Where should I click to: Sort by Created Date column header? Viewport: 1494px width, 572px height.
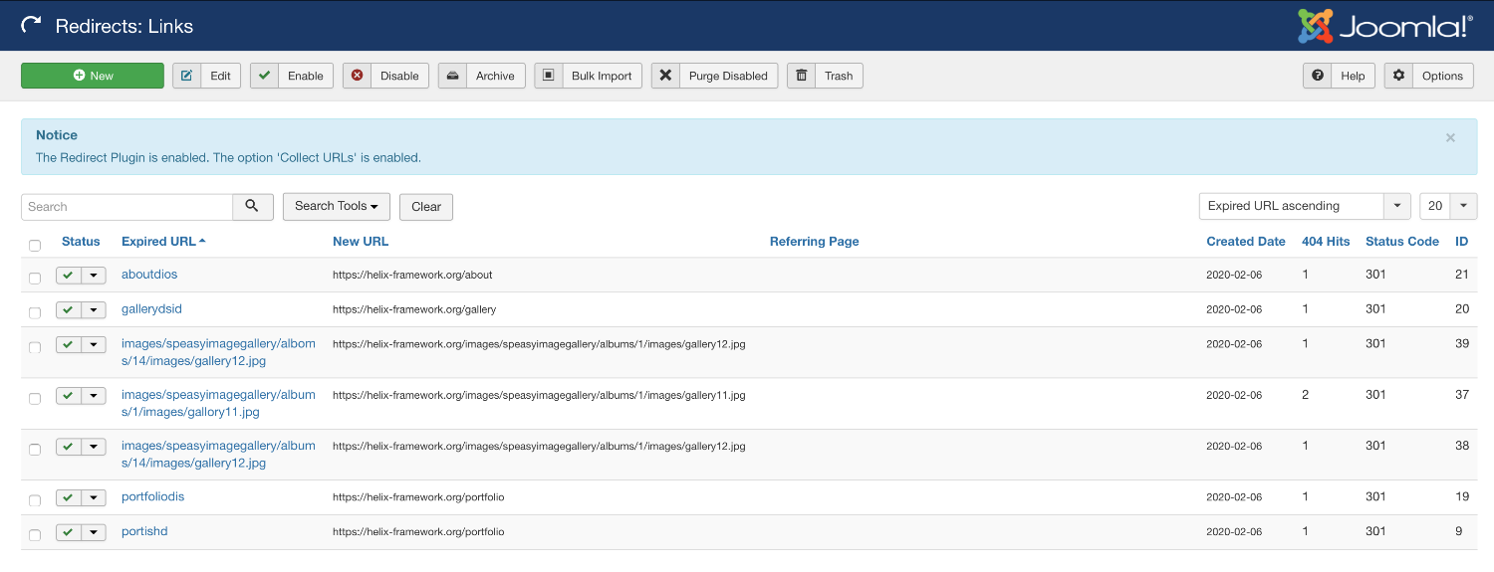click(x=1245, y=242)
